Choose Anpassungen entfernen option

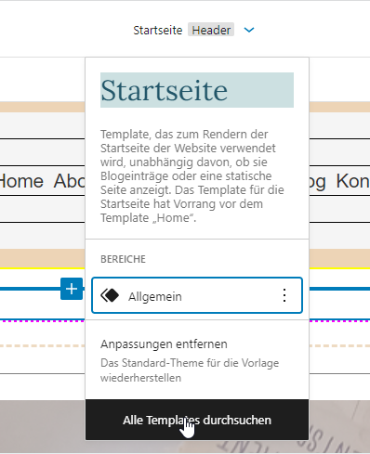(164, 344)
